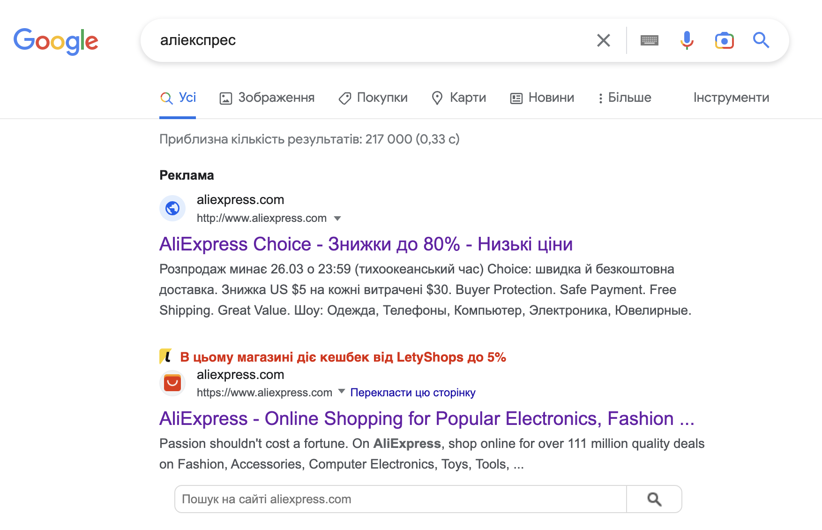Clear the search query with the X icon
The height and width of the screenshot is (530, 822).
coord(604,40)
